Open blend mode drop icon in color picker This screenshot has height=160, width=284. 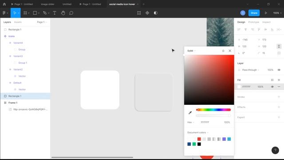tap(223, 51)
